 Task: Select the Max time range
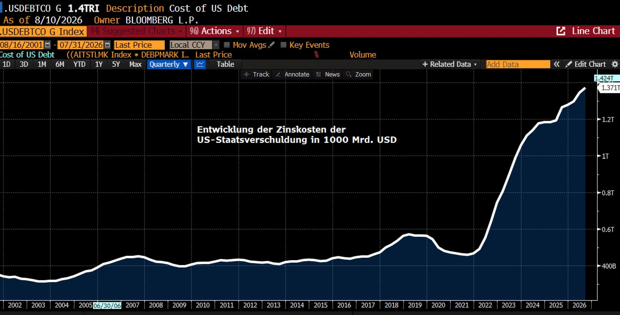click(x=135, y=64)
